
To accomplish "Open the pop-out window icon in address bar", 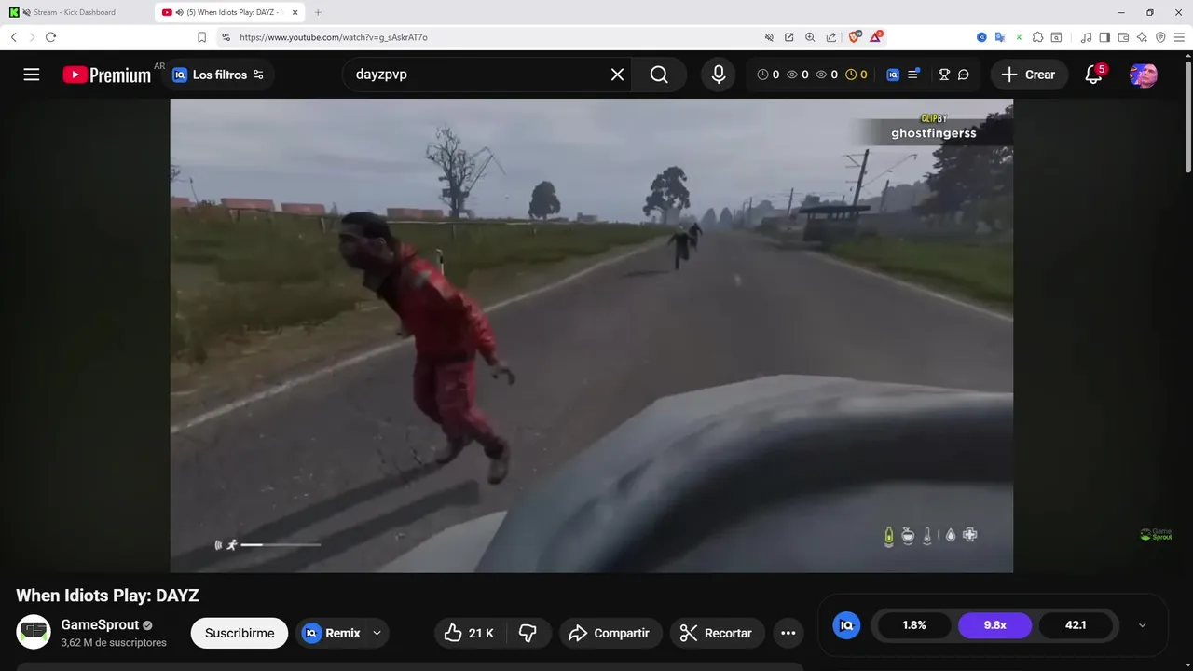I will [789, 37].
